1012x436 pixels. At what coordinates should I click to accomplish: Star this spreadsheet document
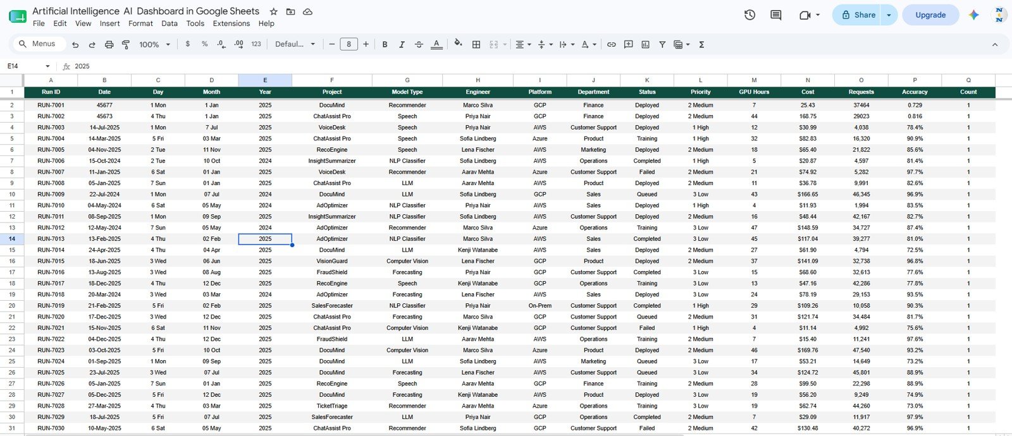point(273,11)
